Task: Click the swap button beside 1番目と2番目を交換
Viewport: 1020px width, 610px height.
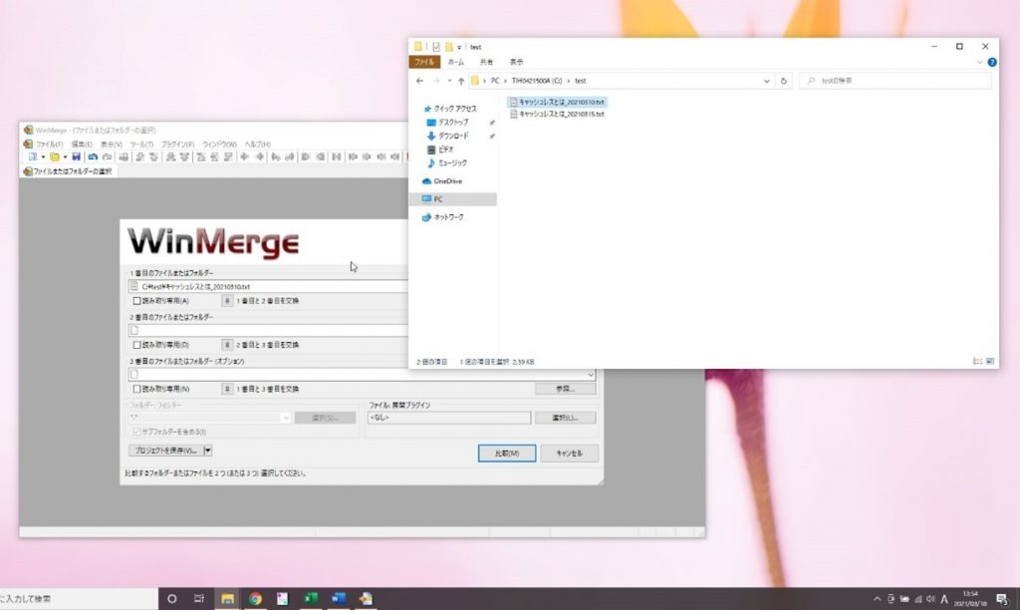Action: (x=227, y=301)
